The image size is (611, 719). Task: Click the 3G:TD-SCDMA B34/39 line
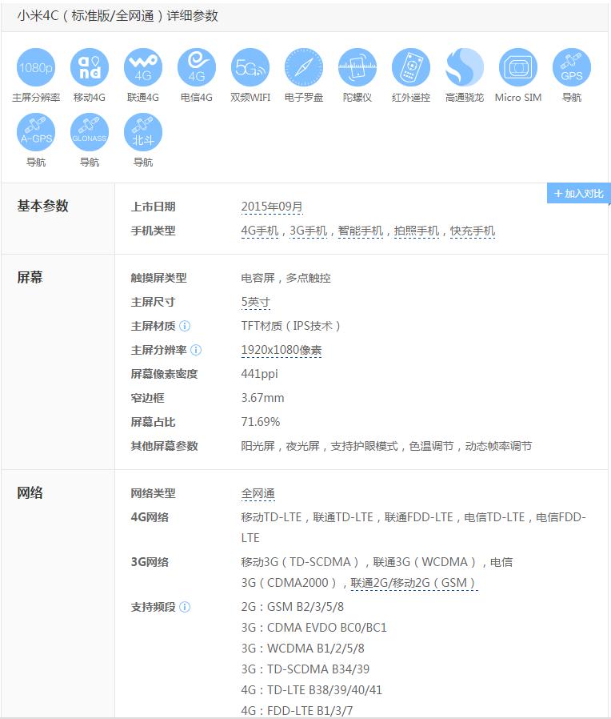[x=305, y=669]
